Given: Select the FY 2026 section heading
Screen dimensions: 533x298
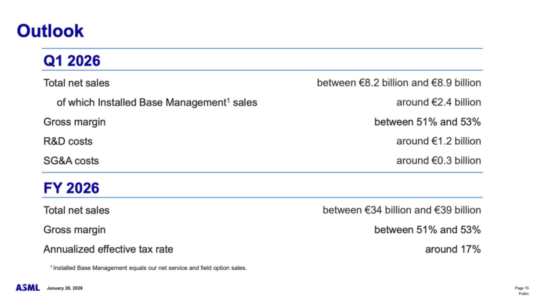Looking at the screenshot, I should (71, 188).
